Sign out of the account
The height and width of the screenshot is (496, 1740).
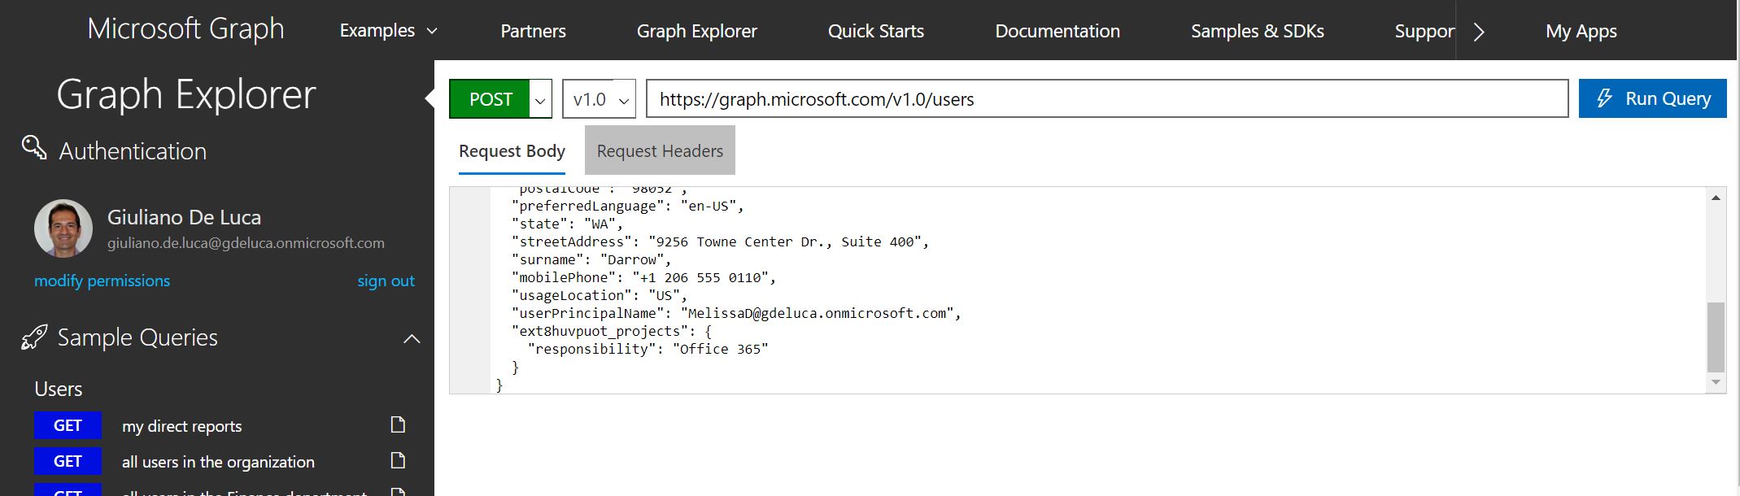[386, 281]
